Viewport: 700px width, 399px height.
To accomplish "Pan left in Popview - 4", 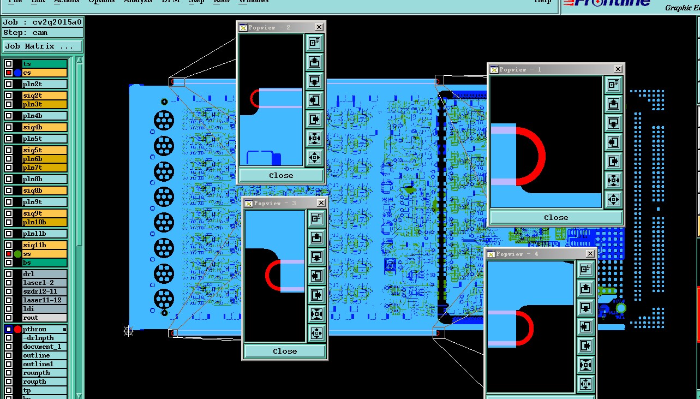I will point(585,327).
